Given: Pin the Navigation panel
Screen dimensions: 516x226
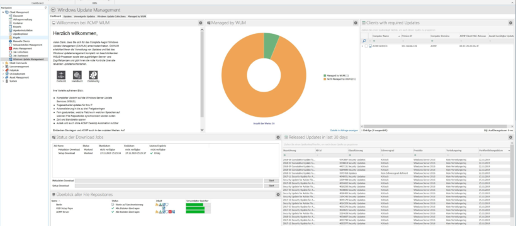Looking at the screenshot, I should pos(45,8).
